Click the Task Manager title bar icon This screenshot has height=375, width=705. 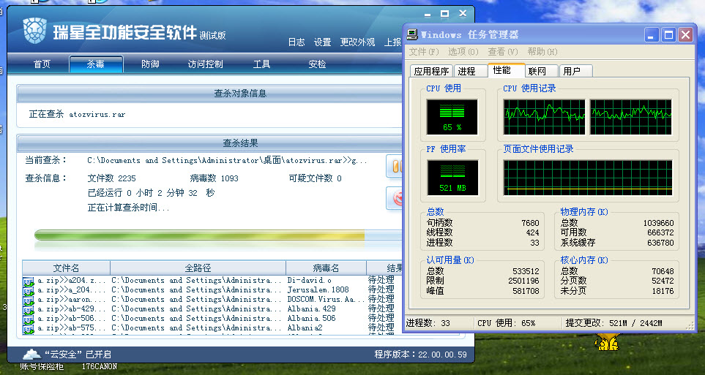[412, 34]
